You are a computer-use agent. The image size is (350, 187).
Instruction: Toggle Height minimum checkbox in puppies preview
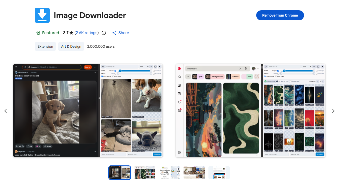(x=115, y=74)
